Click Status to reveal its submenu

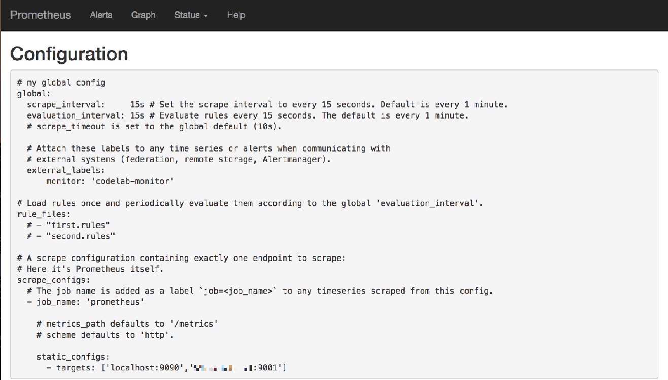point(187,15)
